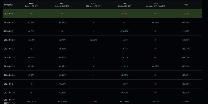Viewport: 208px width, 104px height.
Task: Click the +3.03M XRPC value
Action: [31, 22]
